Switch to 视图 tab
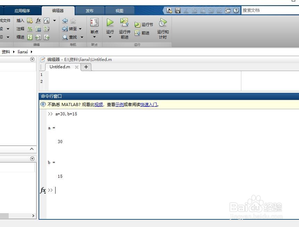The width and height of the screenshot is (299, 227). point(119,11)
